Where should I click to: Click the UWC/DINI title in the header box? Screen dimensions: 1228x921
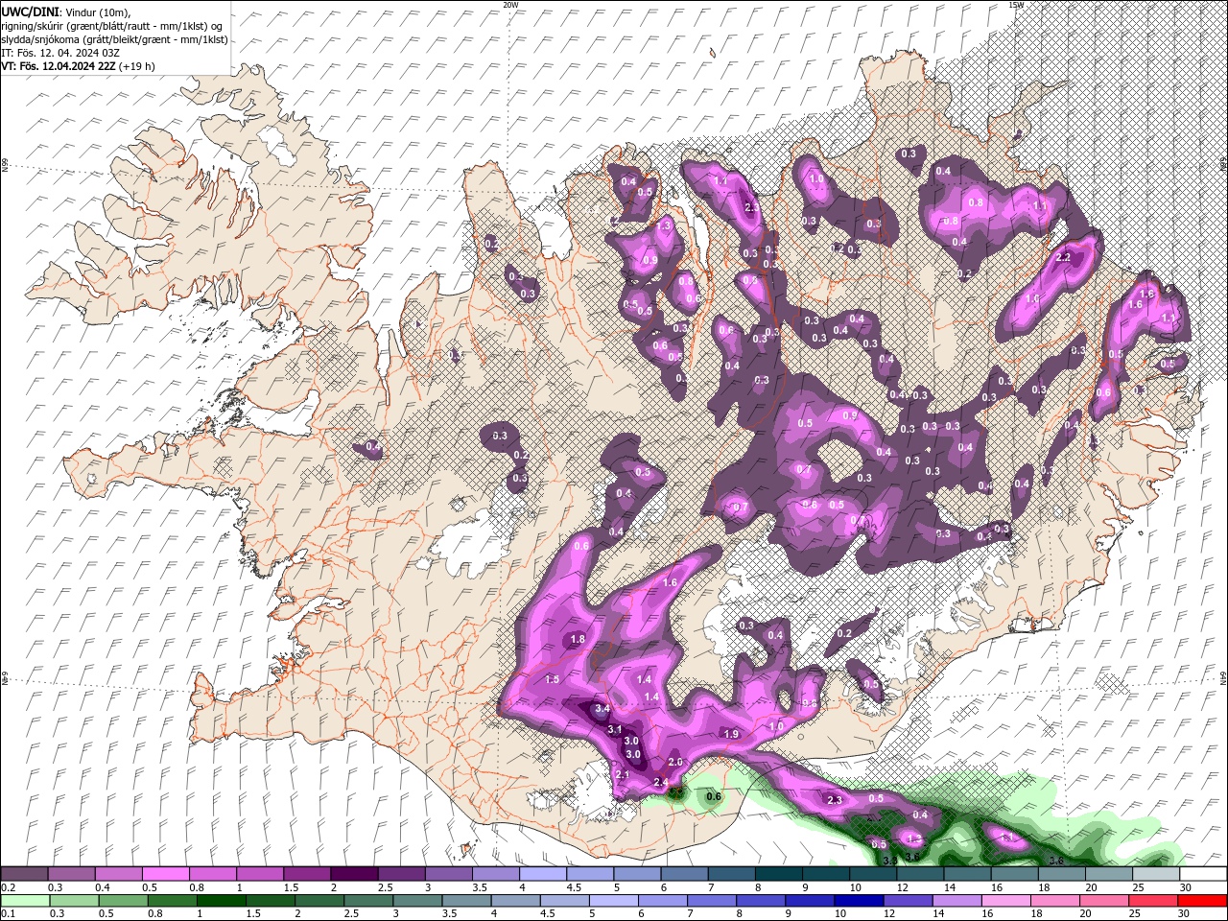31,11
